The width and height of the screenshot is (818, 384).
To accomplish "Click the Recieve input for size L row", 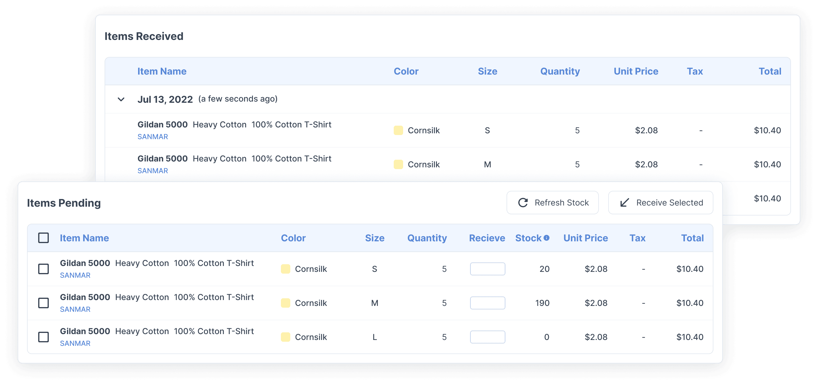I will pos(487,337).
